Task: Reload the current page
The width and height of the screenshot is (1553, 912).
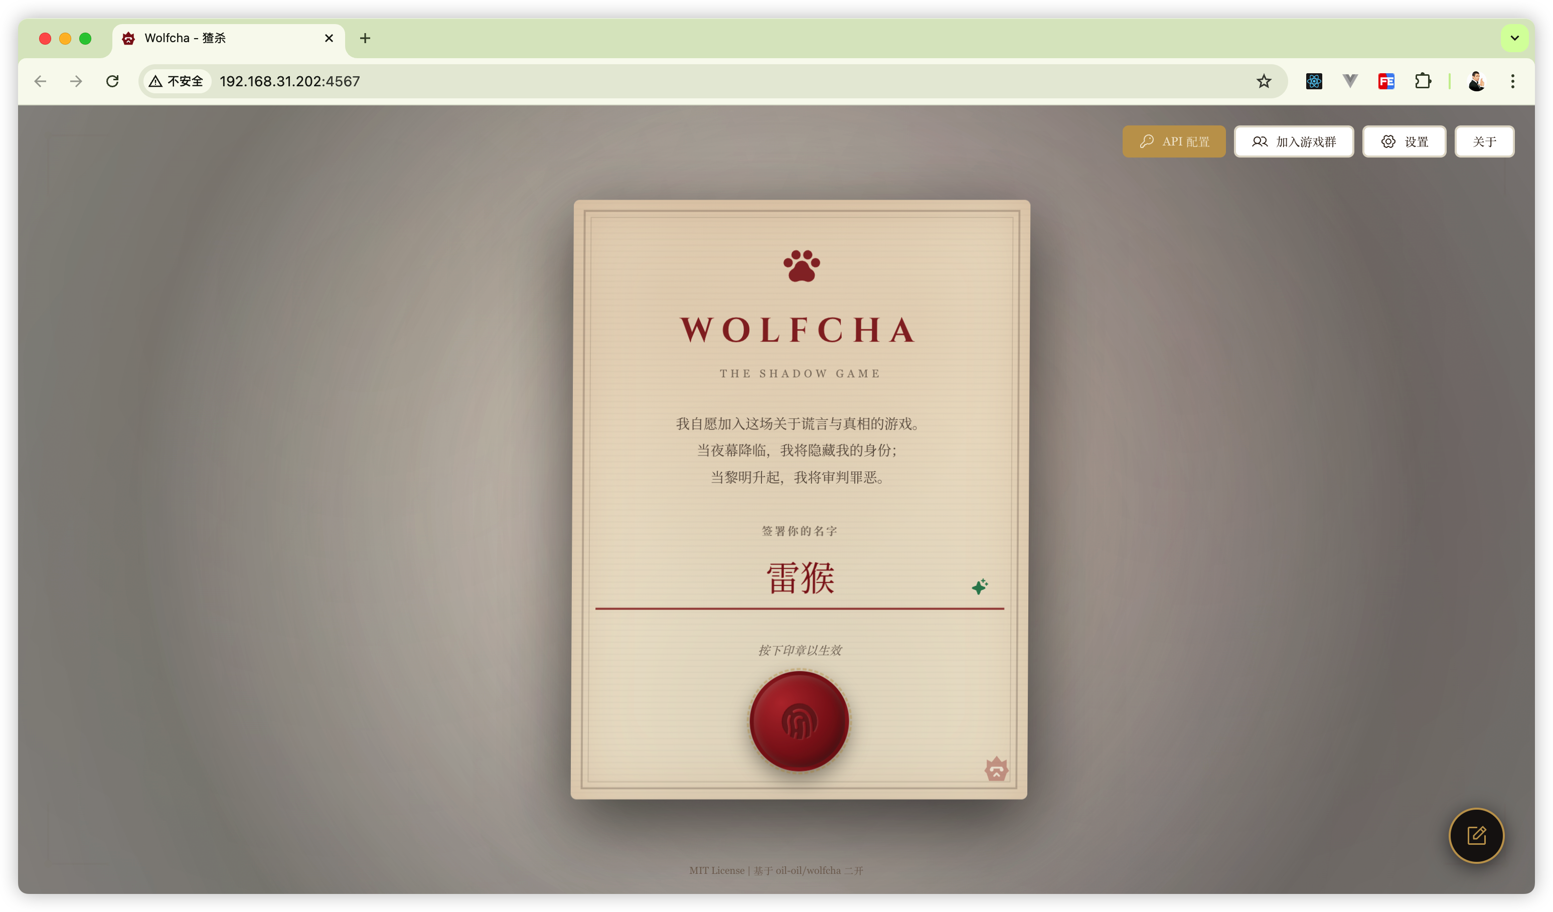Action: [112, 81]
